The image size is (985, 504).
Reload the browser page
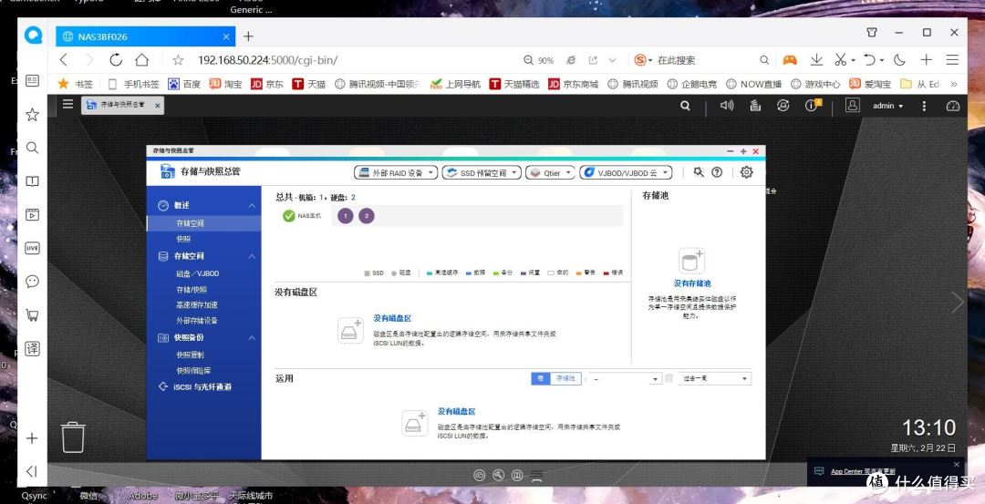coord(116,60)
